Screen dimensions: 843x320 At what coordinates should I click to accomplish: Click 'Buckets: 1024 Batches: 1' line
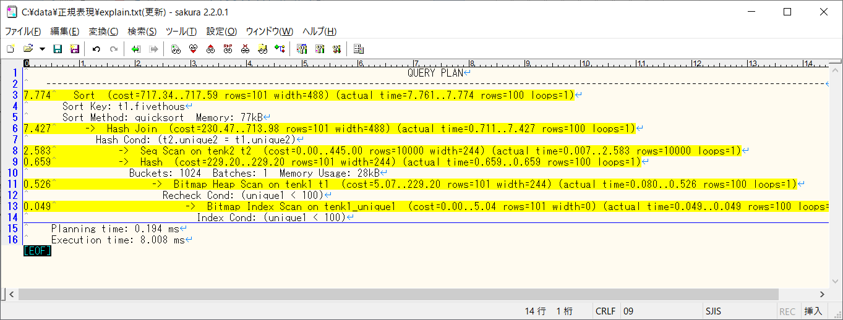tap(254, 173)
